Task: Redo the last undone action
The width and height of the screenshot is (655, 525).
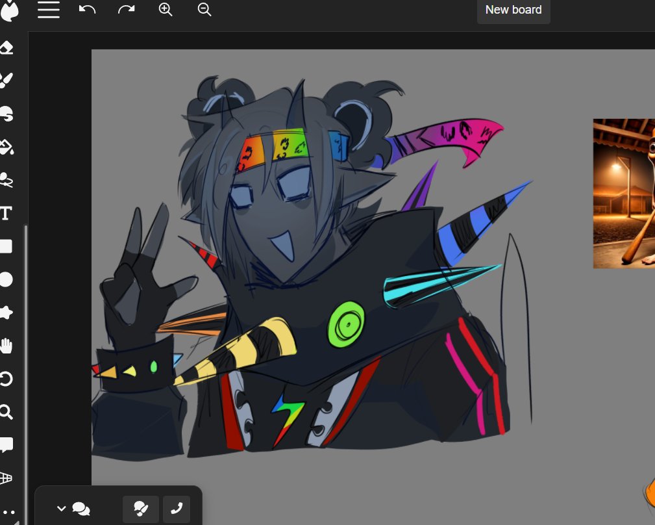Action: click(x=126, y=9)
